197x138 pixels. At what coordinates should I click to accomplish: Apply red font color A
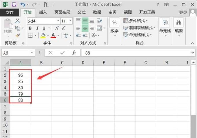(53, 35)
